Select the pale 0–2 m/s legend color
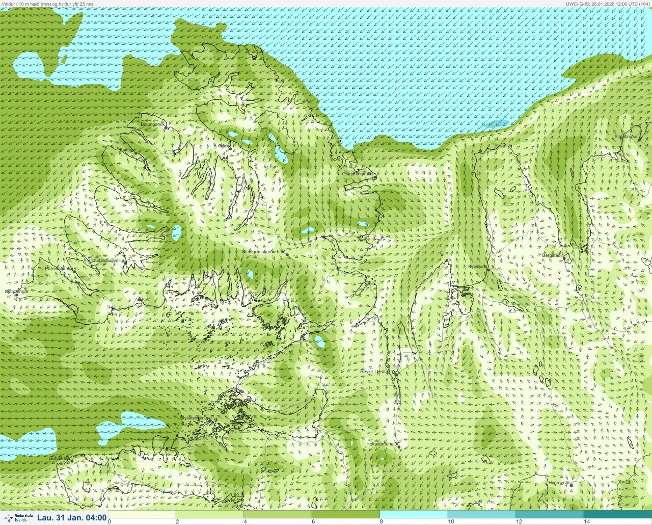This screenshot has width=652, height=525. click(x=142, y=514)
